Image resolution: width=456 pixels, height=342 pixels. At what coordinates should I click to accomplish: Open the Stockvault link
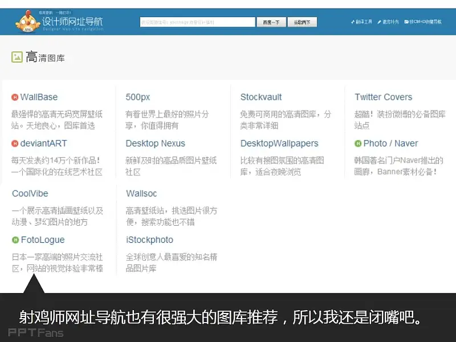[261, 97]
